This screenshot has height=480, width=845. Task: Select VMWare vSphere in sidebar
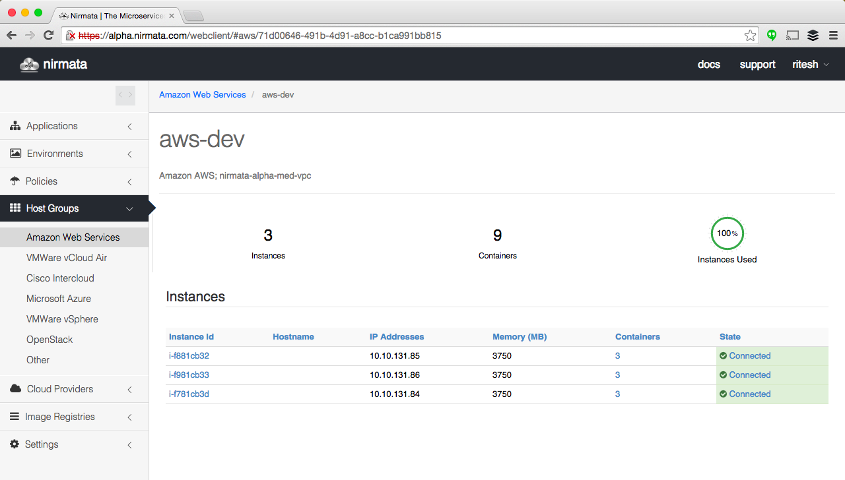62,319
